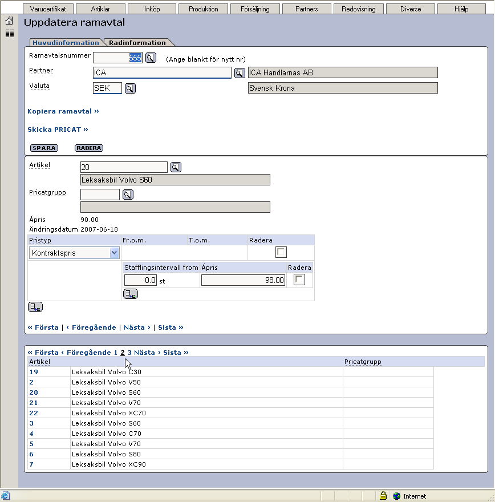Click the Valuta input field with SEK
This screenshot has width=495, height=502.
pos(107,88)
